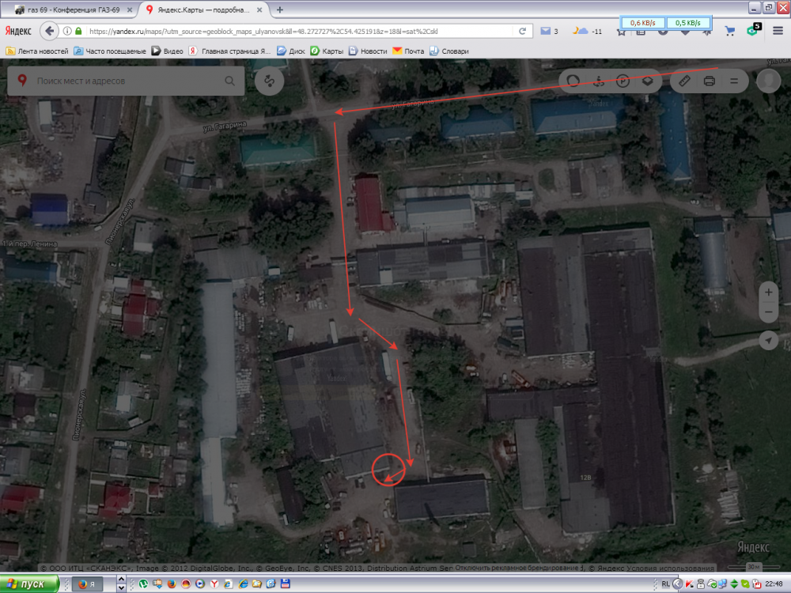Viewport: 791px width, 593px height.
Task: Open the map layers type selector
Action: [x=647, y=81]
